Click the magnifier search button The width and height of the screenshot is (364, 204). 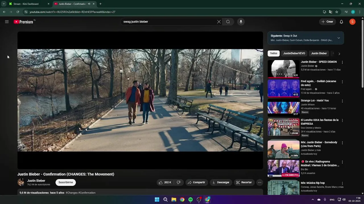[x=228, y=22]
